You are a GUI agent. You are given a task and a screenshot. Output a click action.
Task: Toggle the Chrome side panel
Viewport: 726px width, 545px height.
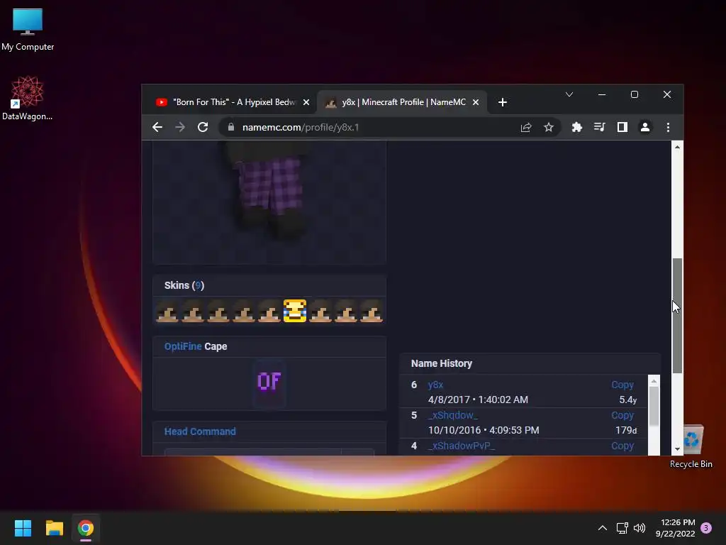(x=622, y=127)
